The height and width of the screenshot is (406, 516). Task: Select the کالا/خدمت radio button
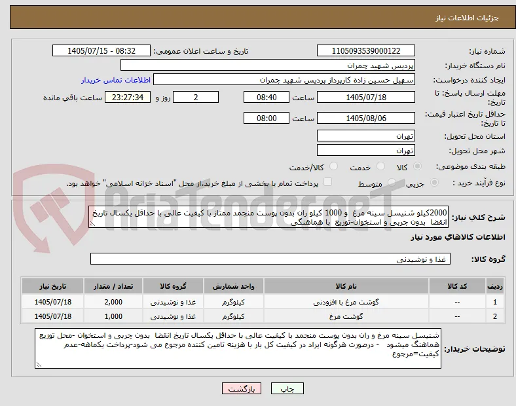(x=334, y=166)
